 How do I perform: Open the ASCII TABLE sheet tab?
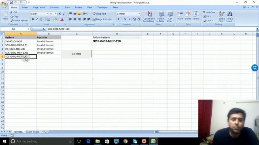tap(33, 132)
